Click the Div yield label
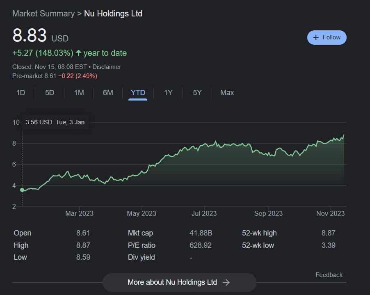Image resolution: width=370 pixels, height=295 pixels. (142, 257)
